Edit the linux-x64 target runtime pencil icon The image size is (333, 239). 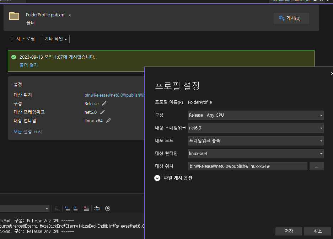click(x=108, y=121)
